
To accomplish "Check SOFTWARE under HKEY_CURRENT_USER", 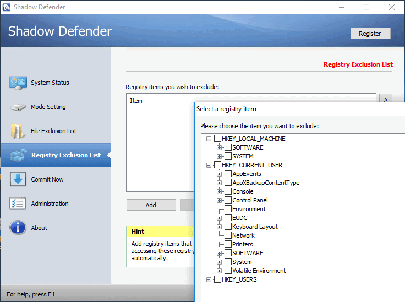I will (228, 253).
